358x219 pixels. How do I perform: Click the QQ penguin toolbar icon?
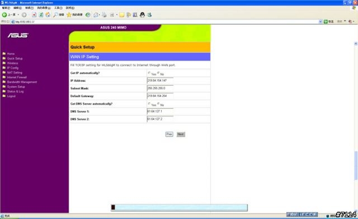pyautogui.click(x=142, y=15)
